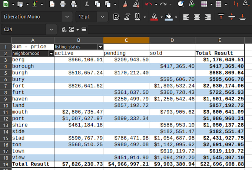Viewport: 252px width, 170px height.
Task: Clear direct formatting
Action: (136, 4)
